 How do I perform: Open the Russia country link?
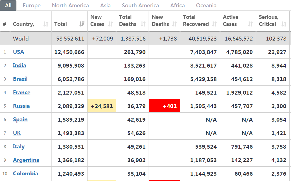click(21, 106)
